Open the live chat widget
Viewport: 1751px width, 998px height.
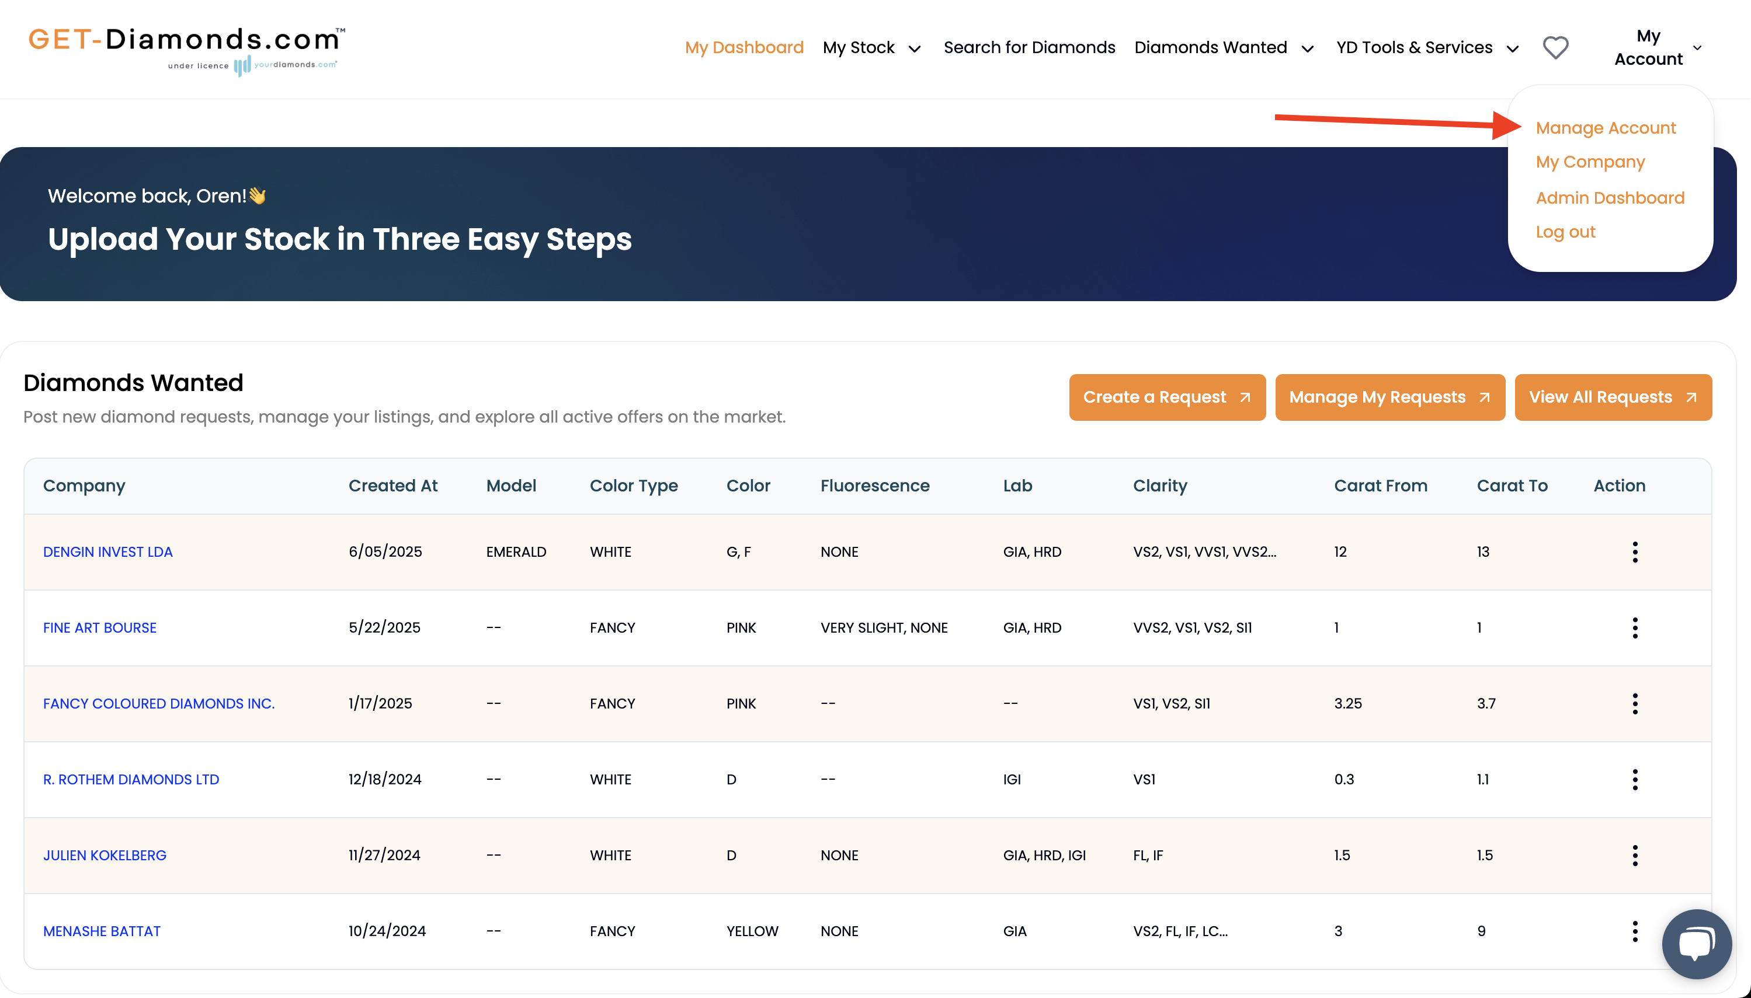pos(1696,944)
